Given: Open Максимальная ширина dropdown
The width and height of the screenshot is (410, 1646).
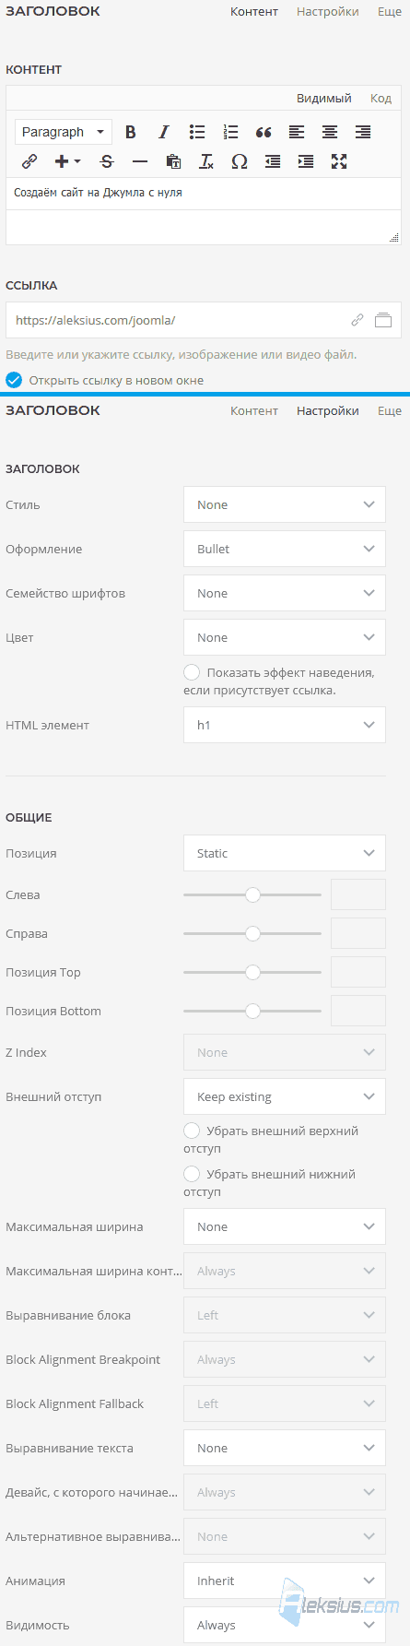Looking at the screenshot, I should (x=285, y=1226).
